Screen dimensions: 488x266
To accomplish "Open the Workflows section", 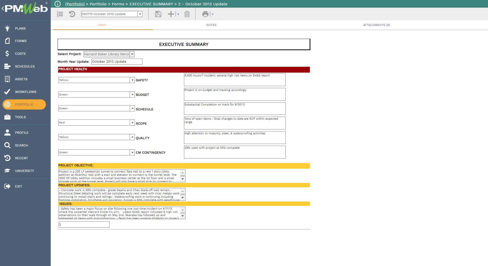I will pyautogui.click(x=25, y=92).
